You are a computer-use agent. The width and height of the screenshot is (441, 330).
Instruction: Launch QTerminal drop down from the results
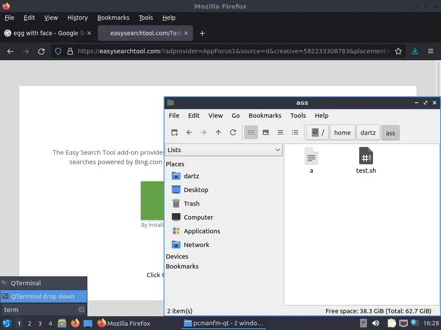[x=43, y=296]
